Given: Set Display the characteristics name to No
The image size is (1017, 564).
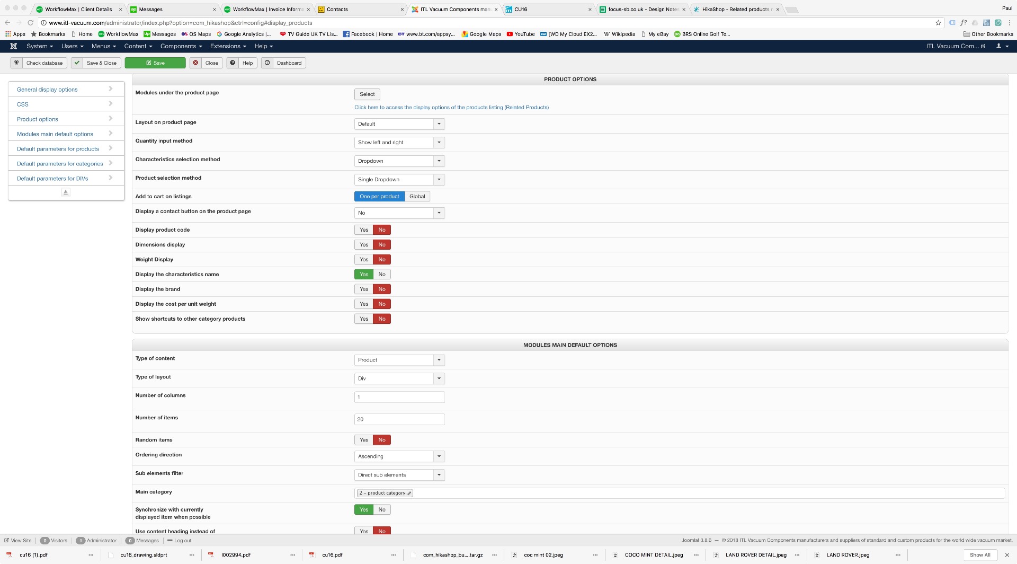Looking at the screenshot, I should click(x=382, y=274).
